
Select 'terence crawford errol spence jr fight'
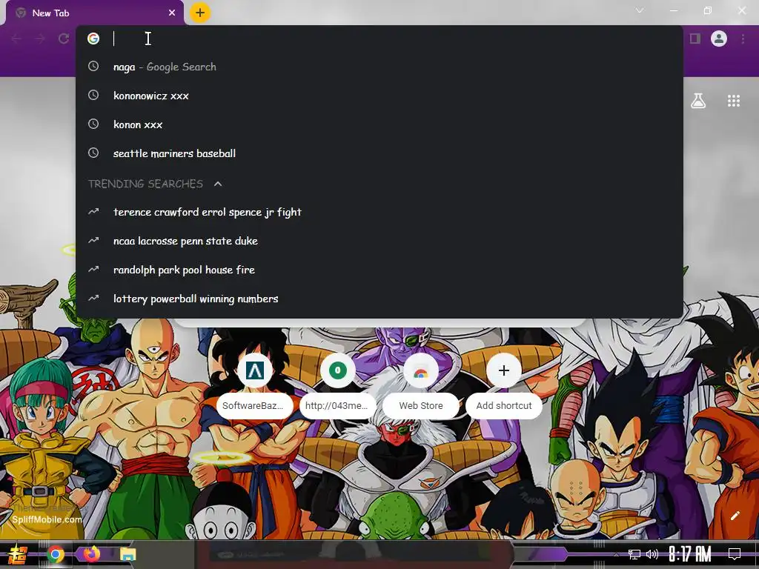point(379,212)
